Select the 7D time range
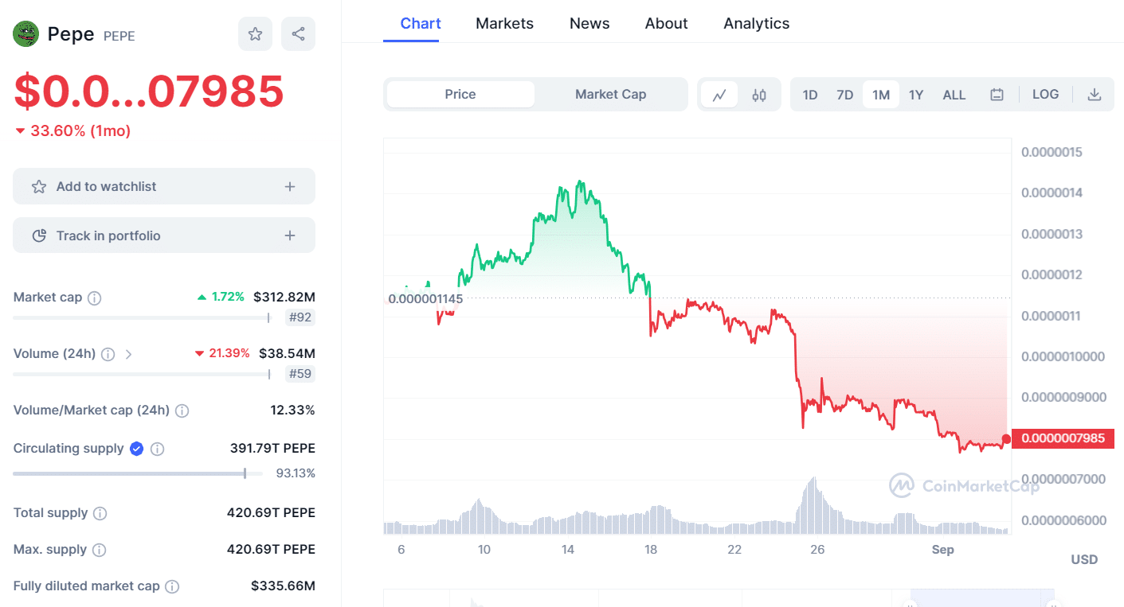Viewport: 1124px width, 607px height. 845,95
